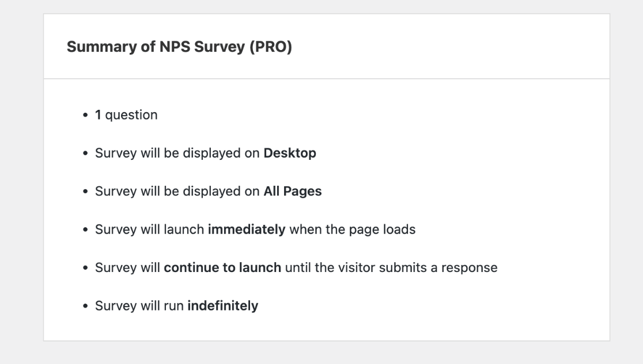Click the bold "immediately" launch timing text

[x=247, y=230]
